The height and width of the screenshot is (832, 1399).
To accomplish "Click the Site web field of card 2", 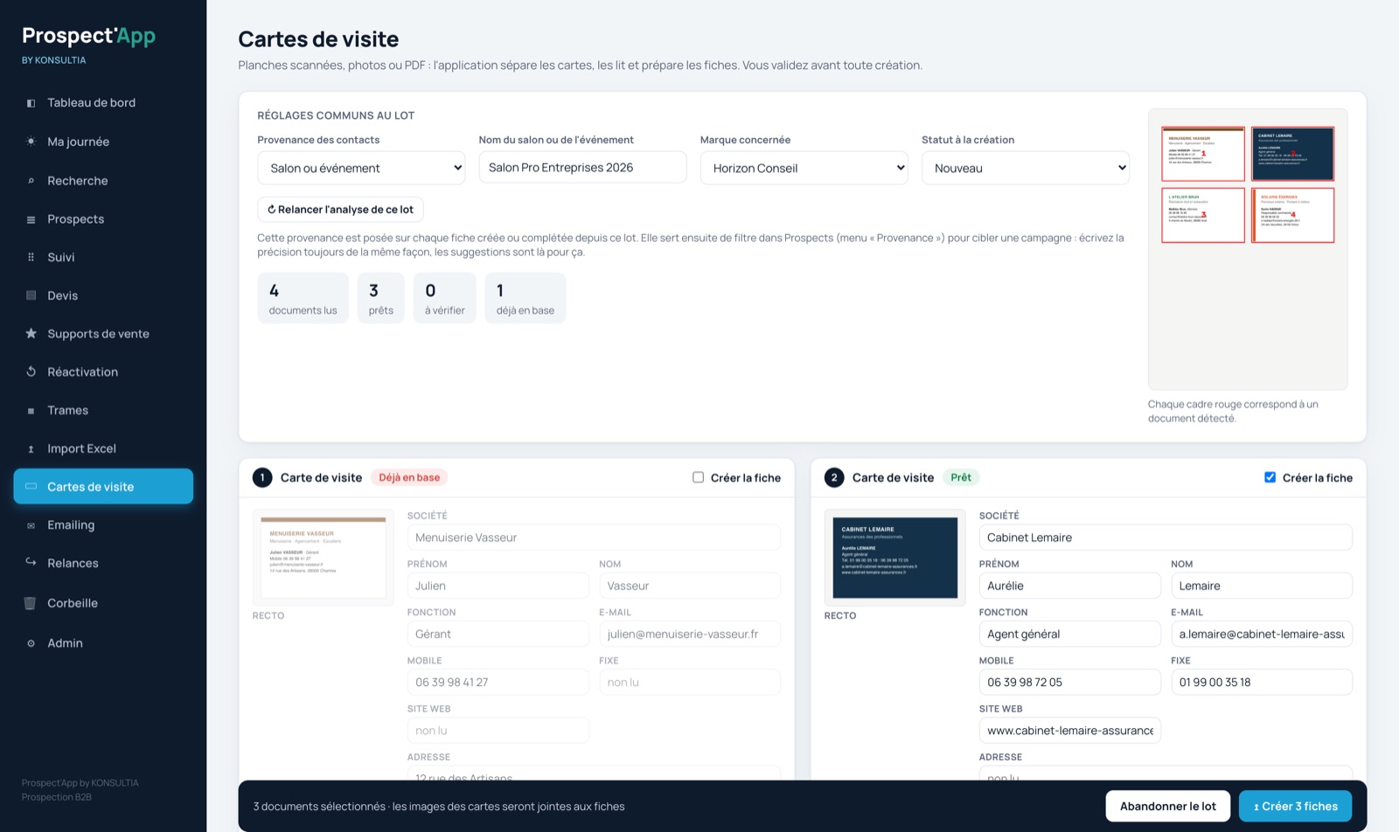I will pos(1069,730).
